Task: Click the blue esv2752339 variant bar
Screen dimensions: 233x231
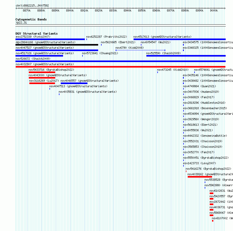Action: click(x=50, y=39)
